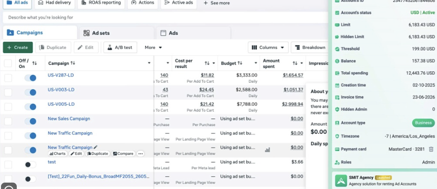The height and width of the screenshot is (189, 437).
Task: Select the Actions filter tab
Action: click(x=143, y=2)
